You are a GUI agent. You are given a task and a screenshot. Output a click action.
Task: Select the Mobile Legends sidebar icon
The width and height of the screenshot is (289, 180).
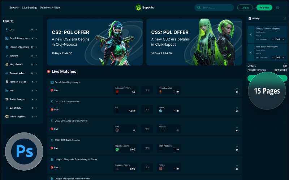(x=7, y=117)
